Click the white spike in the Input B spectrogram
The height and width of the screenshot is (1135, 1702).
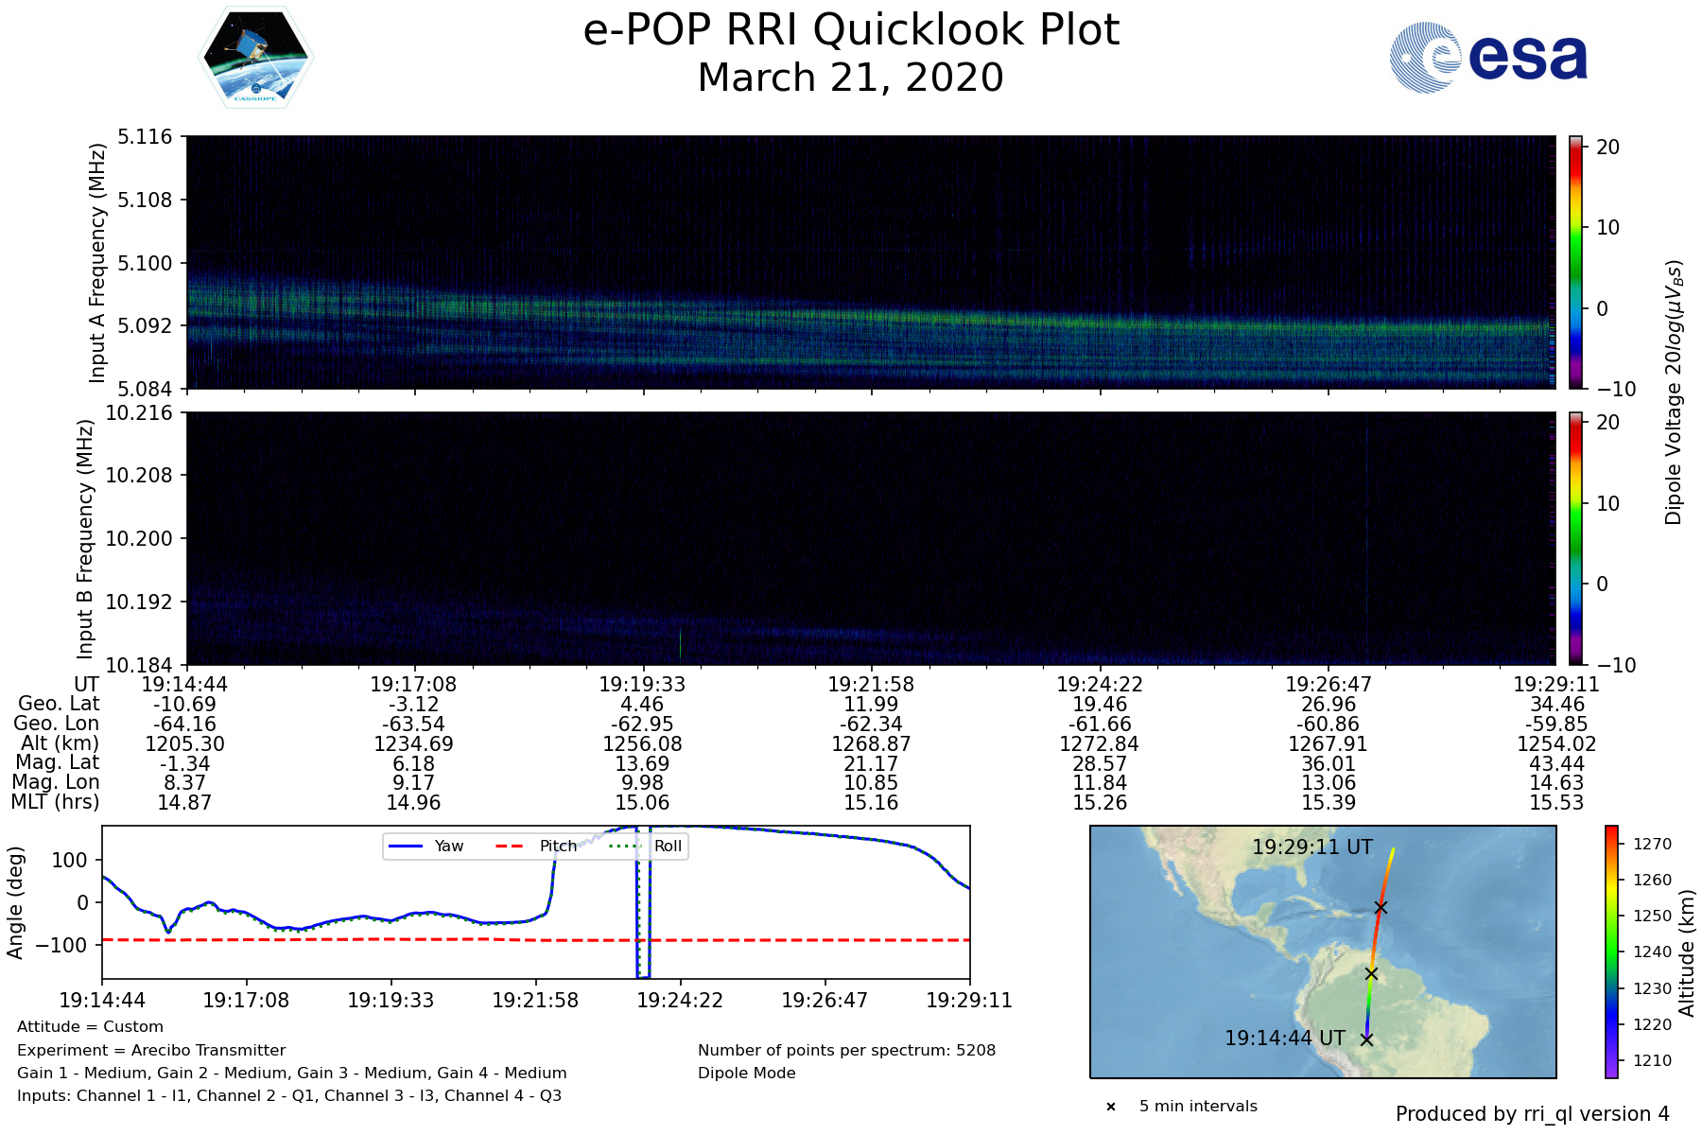tap(680, 642)
